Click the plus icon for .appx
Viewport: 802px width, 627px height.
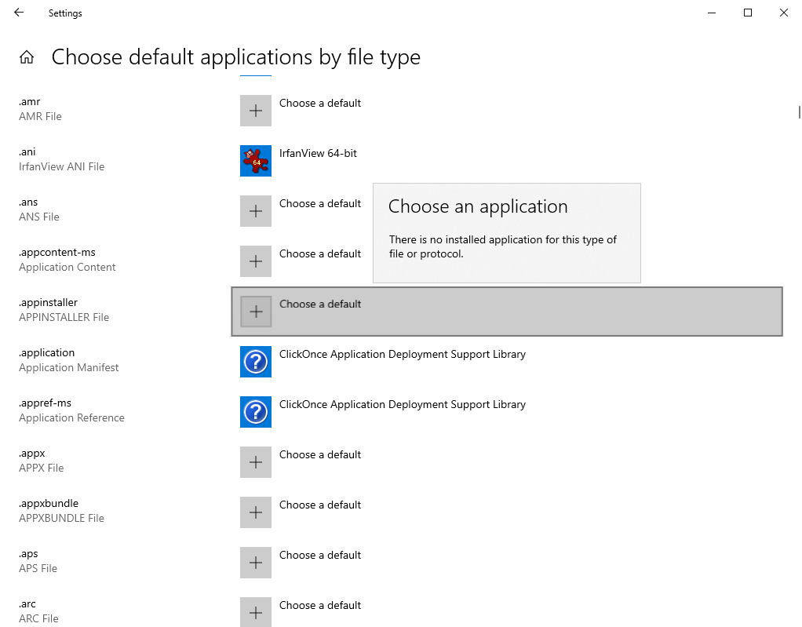coord(256,462)
